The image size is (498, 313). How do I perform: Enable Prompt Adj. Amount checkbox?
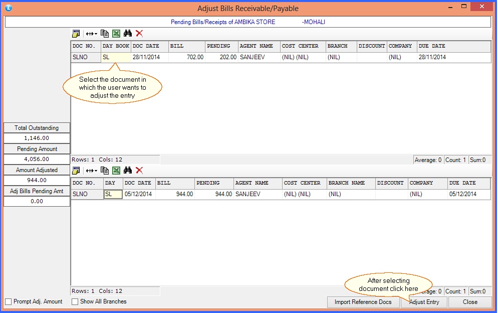coord(9,301)
